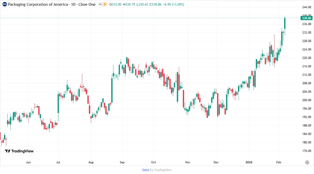Click the Oct date axis label
The width and height of the screenshot is (314, 174).
pyautogui.click(x=154, y=162)
